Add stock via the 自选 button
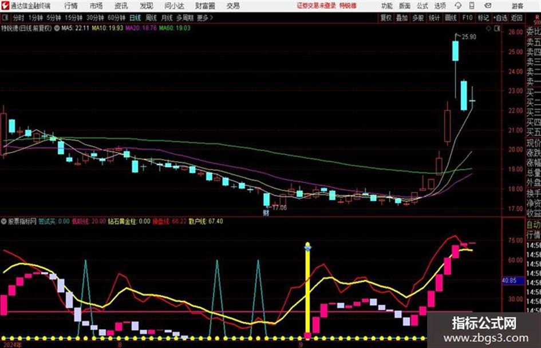The height and width of the screenshot is (348, 541). [x=500, y=18]
